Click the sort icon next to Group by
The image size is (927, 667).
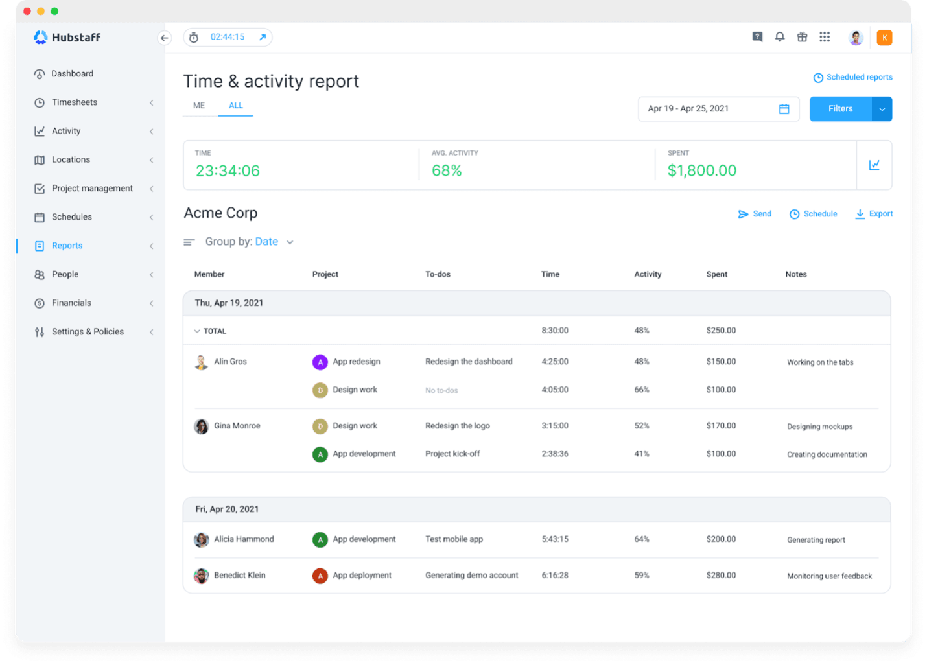(x=189, y=241)
